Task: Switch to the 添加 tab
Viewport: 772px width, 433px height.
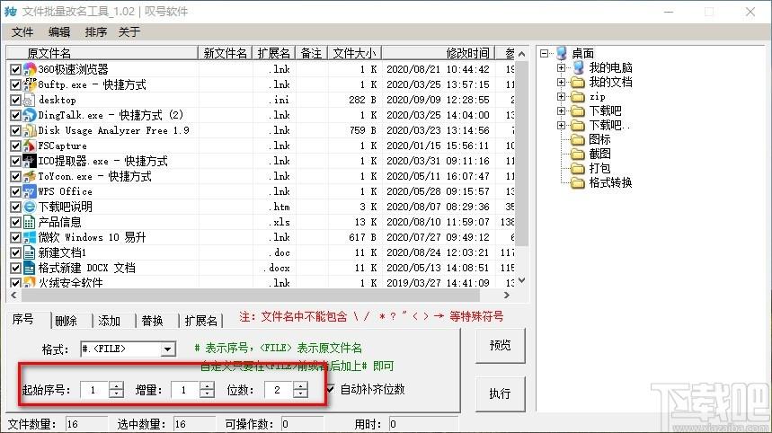Action: tap(109, 321)
